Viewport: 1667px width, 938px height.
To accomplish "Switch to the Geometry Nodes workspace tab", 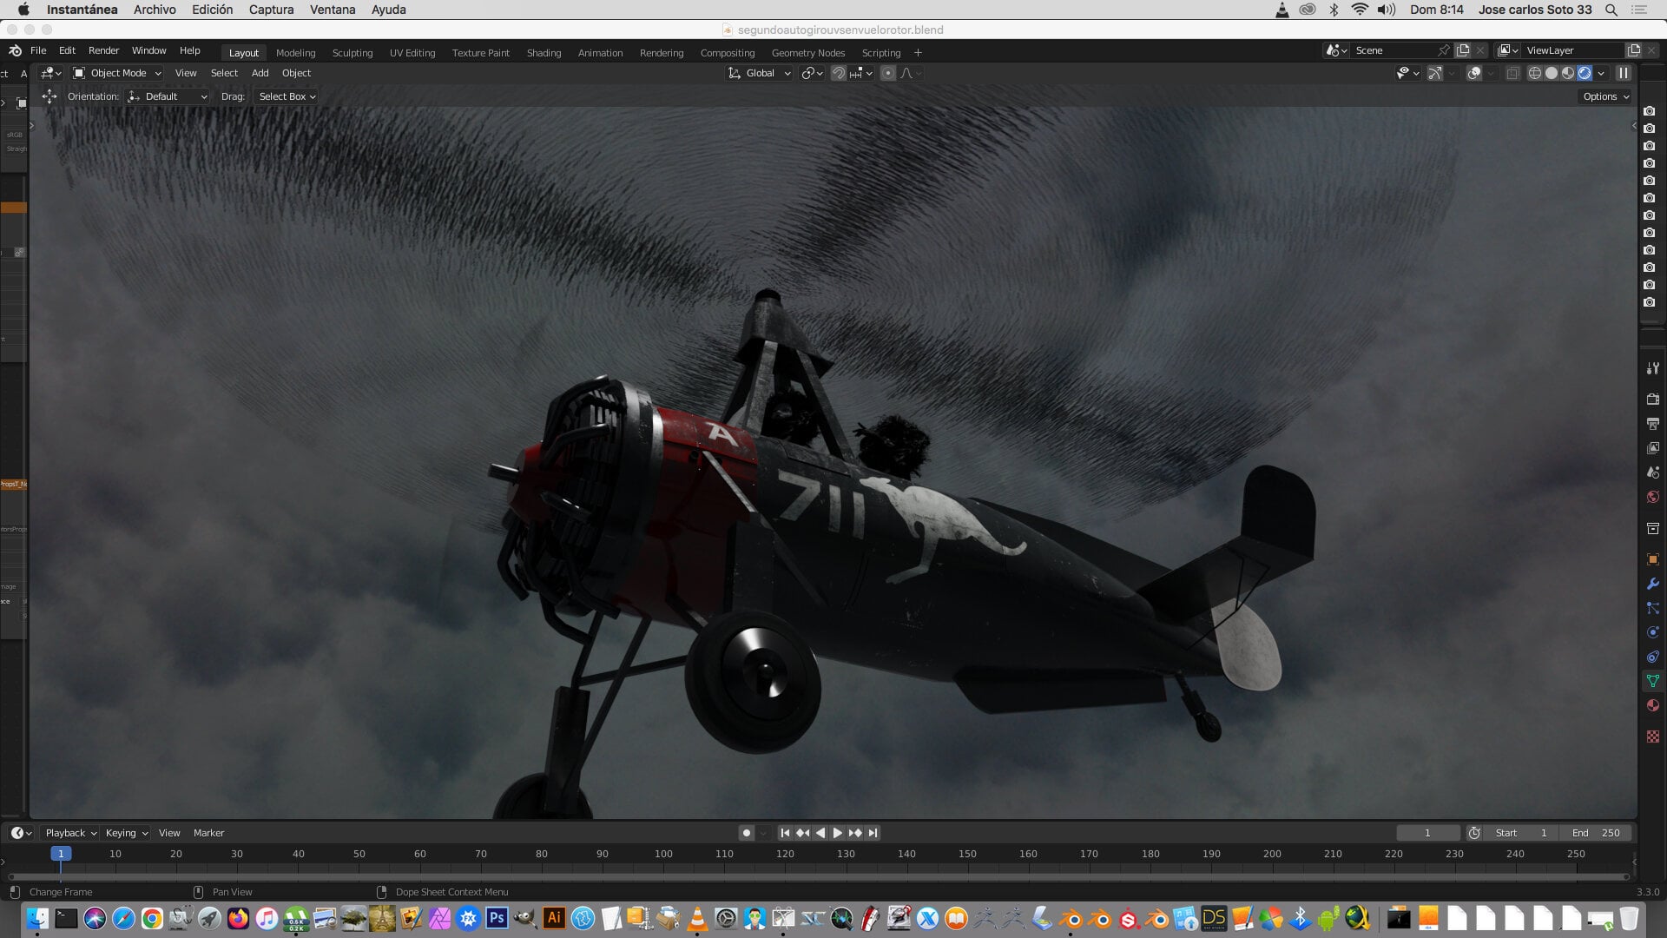I will point(807,53).
